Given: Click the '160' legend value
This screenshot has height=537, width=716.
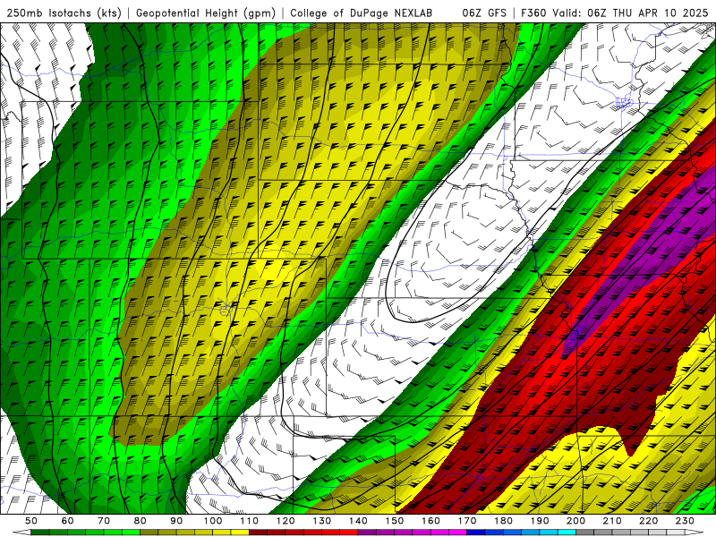Looking at the screenshot, I should [430, 521].
